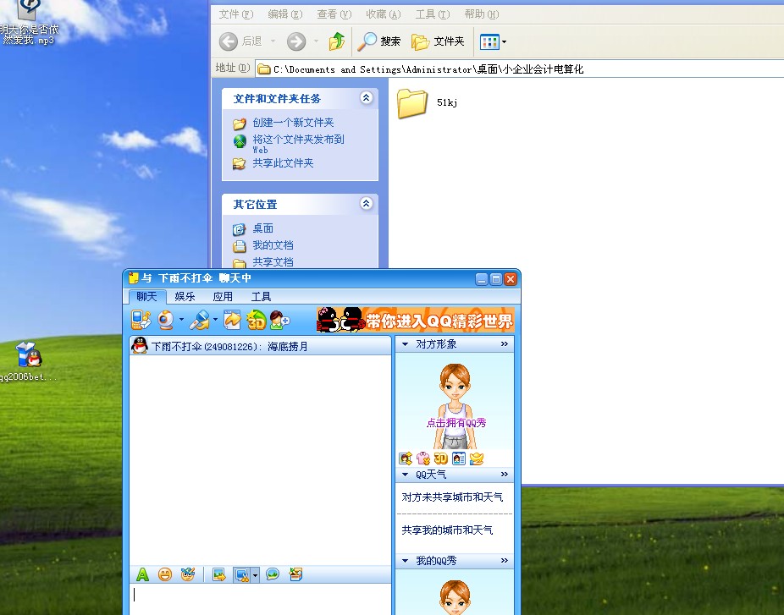Click the add contact person icon in QQ
Screen dimensions: 784x615
click(279, 321)
